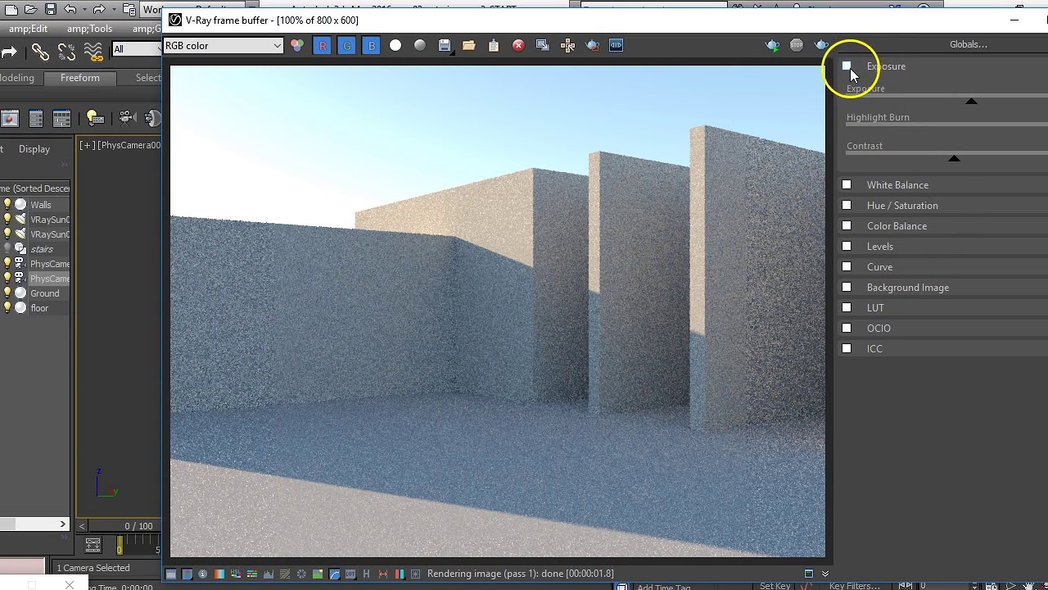The height and width of the screenshot is (590, 1048).
Task: Open the redo history dropdown arrow
Action: (114, 10)
